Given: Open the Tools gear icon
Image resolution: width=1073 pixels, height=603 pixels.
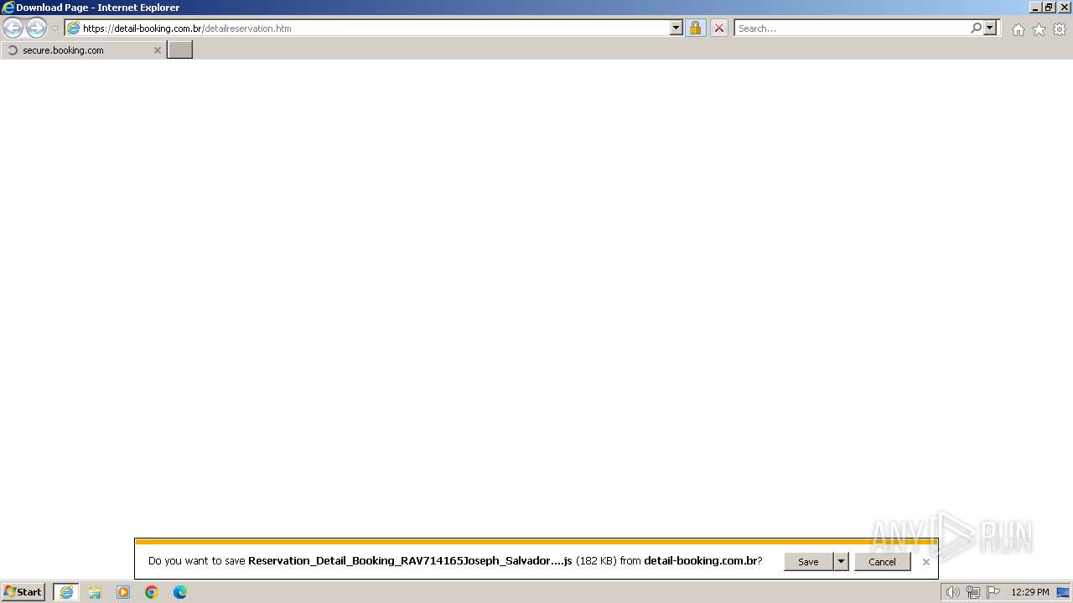Looking at the screenshot, I should tap(1060, 29).
